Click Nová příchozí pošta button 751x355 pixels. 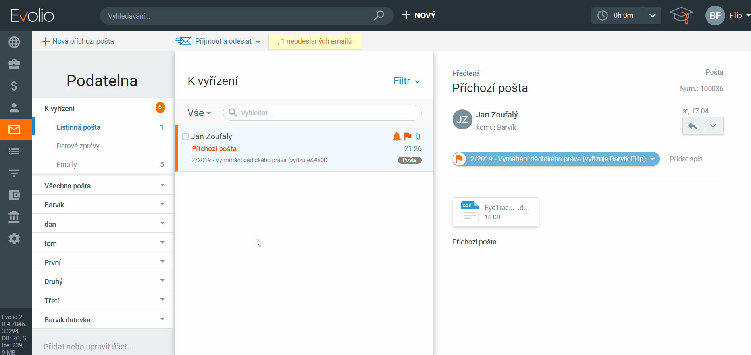point(78,41)
